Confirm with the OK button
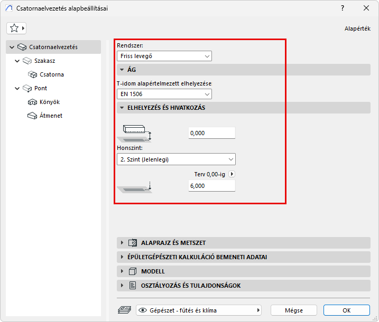Image resolution: width=379 pixels, height=322 pixels. tap(347, 310)
